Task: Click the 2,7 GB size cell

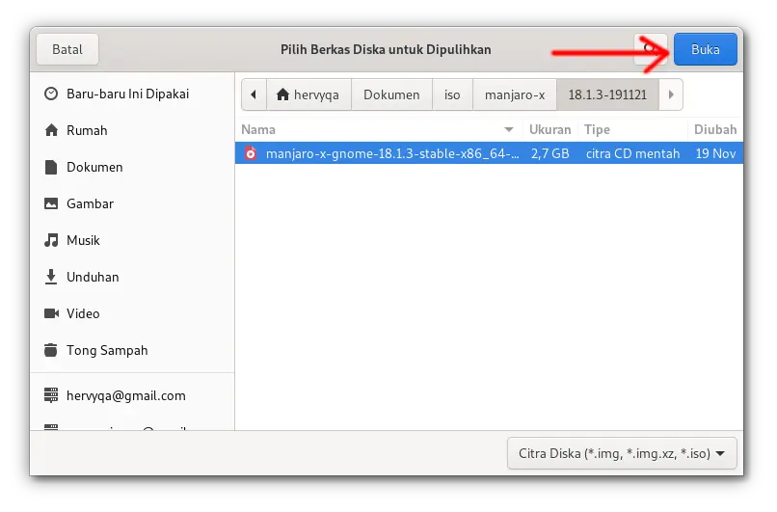Action: click(x=550, y=153)
